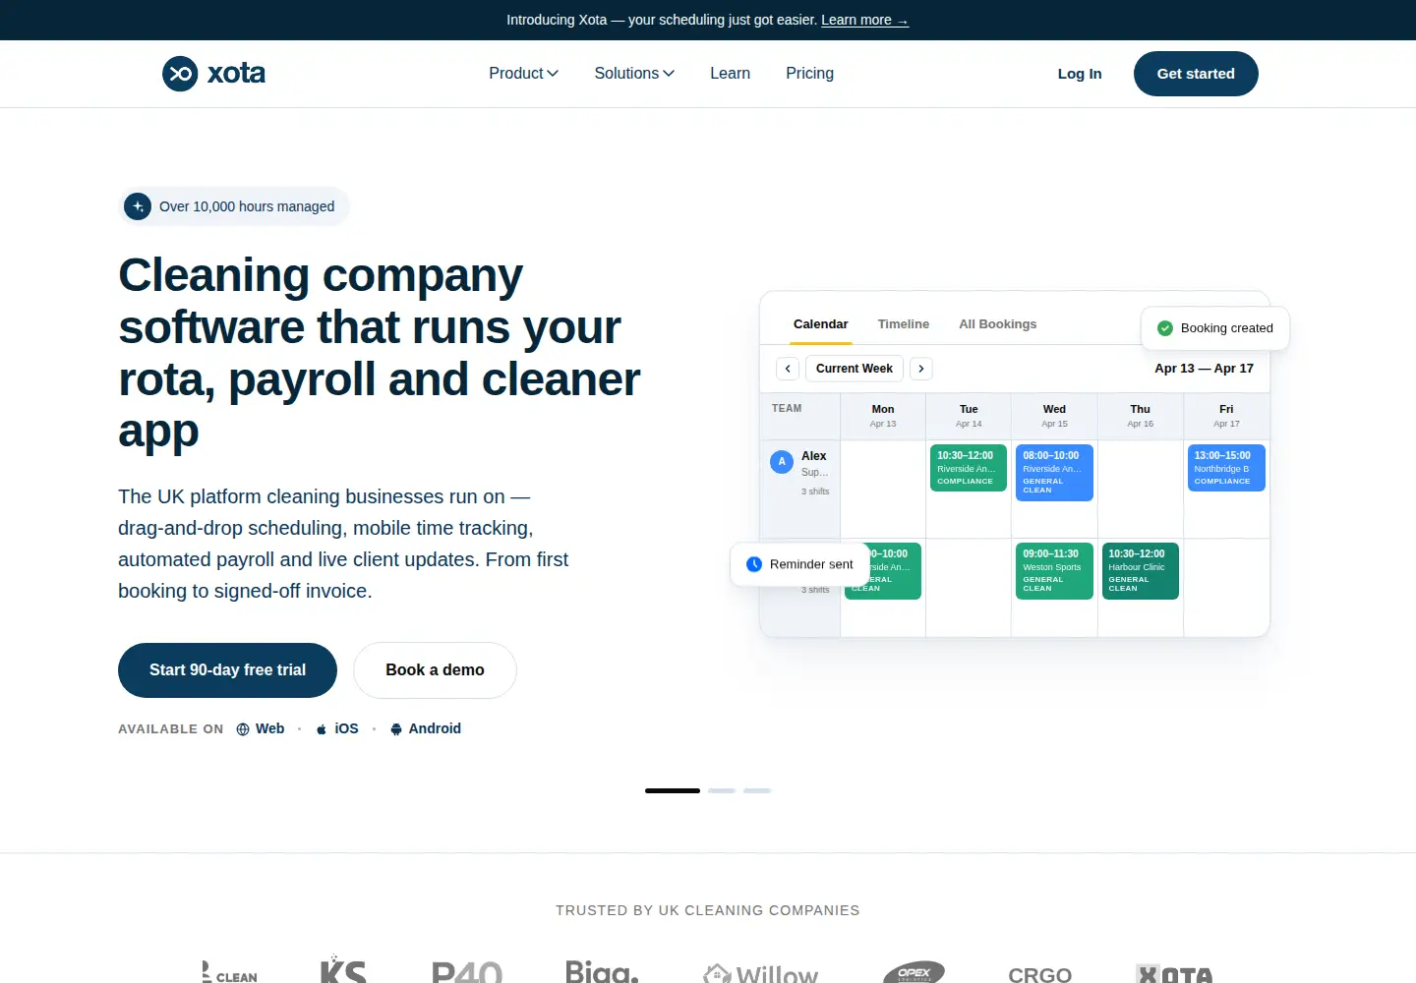
Task: Click the OPEX company logo
Action: (x=914, y=972)
